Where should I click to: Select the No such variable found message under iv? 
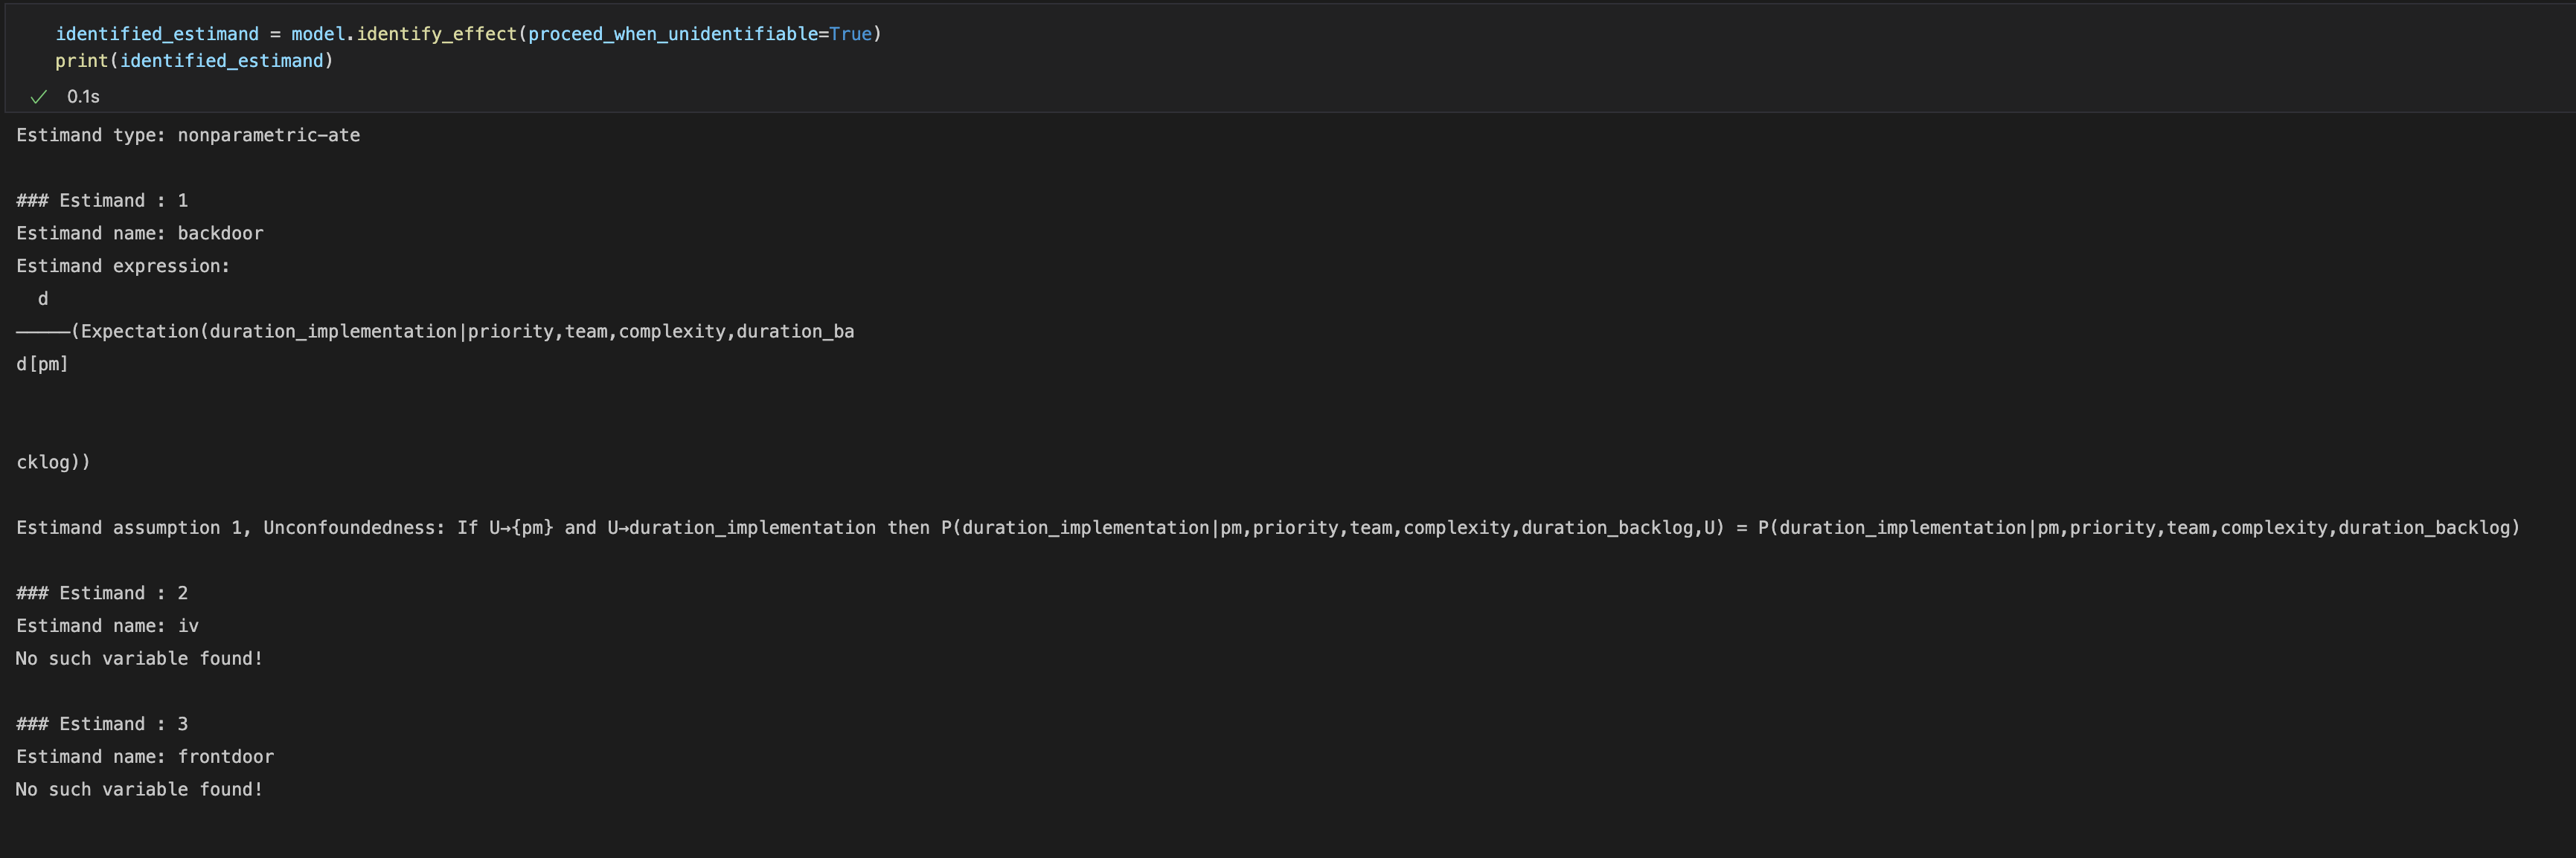[x=138, y=657]
